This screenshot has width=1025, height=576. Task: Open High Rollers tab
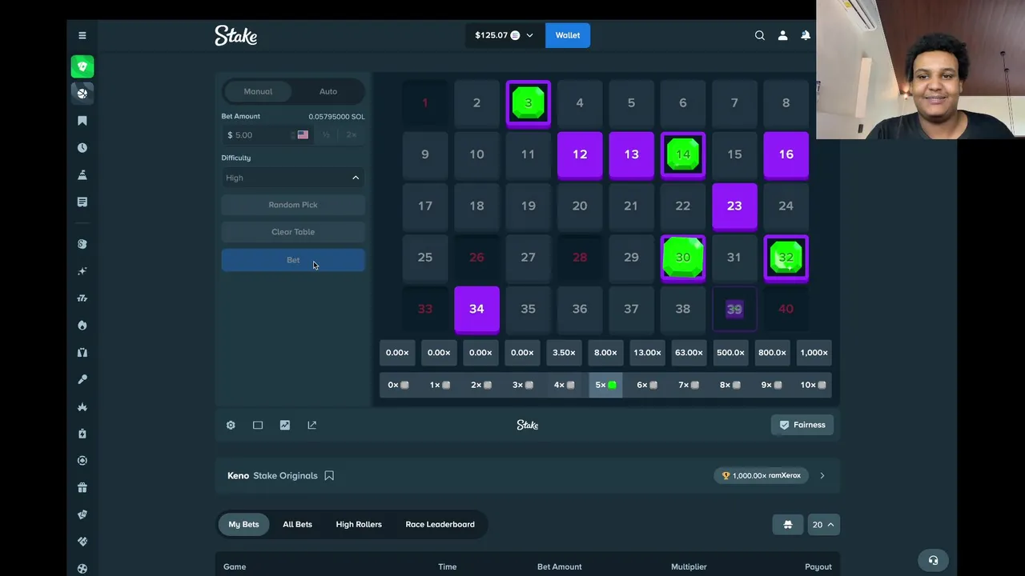pyautogui.click(x=359, y=524)
